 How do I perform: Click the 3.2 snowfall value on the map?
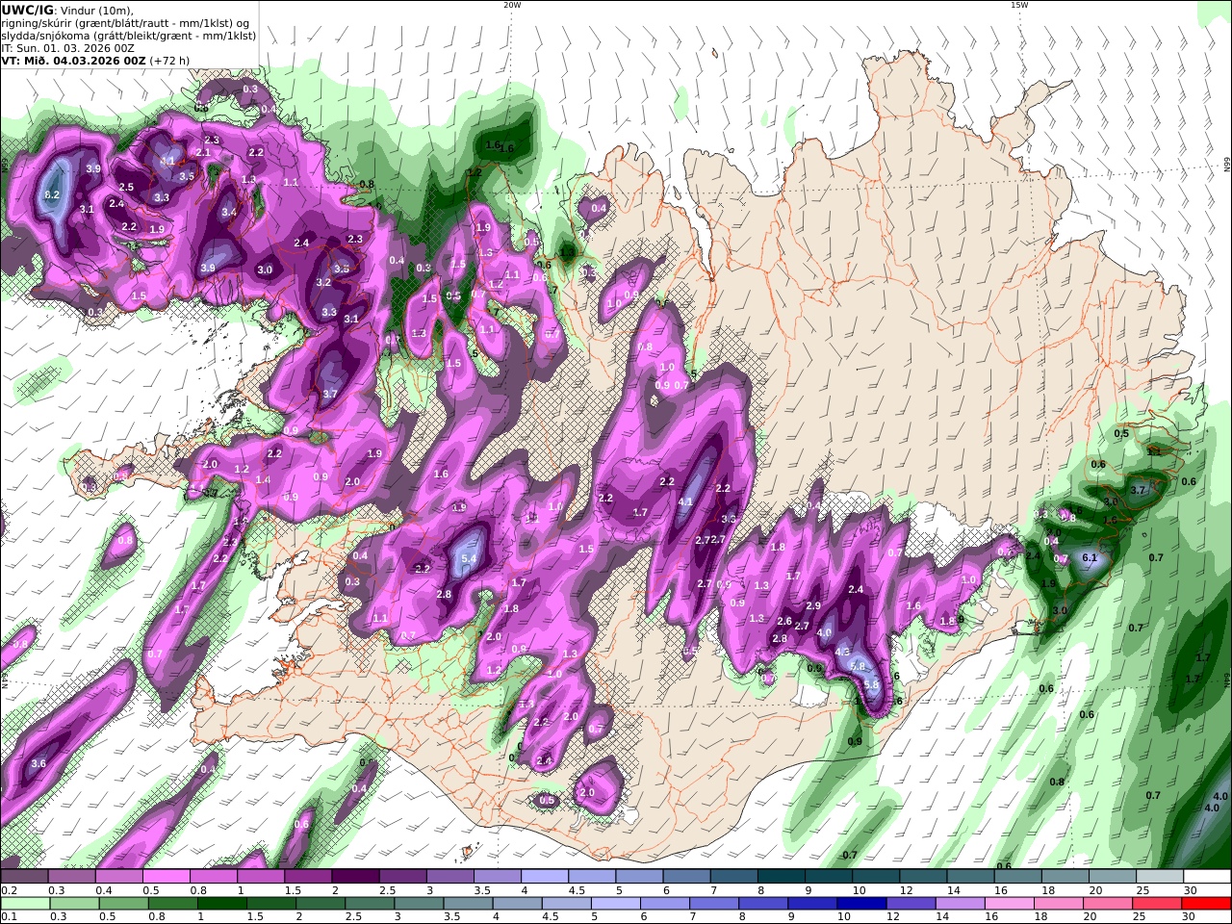tap(323, 282)
